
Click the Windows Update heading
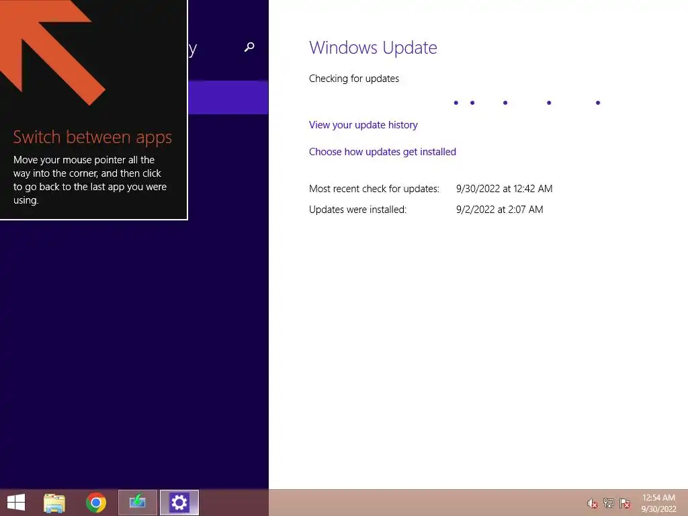tap(373, 48)
